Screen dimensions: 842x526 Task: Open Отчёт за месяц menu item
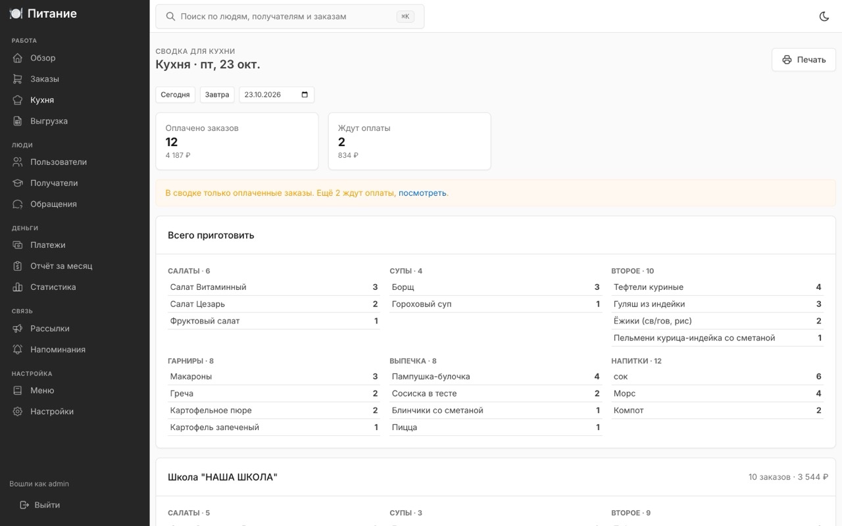75,266
